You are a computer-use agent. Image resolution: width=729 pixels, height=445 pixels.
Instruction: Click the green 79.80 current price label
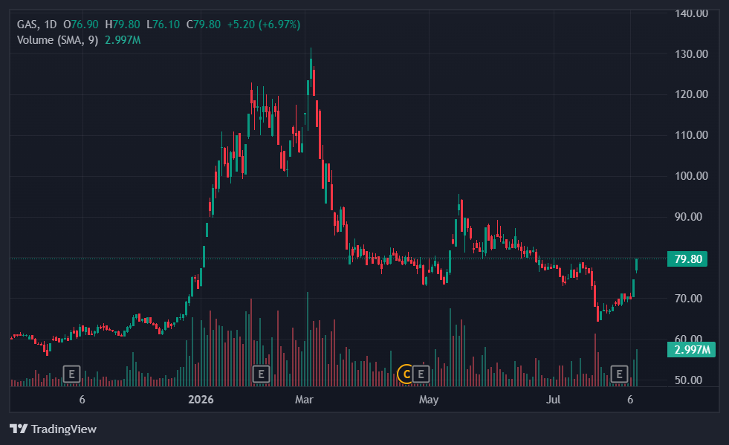(687, 259)
